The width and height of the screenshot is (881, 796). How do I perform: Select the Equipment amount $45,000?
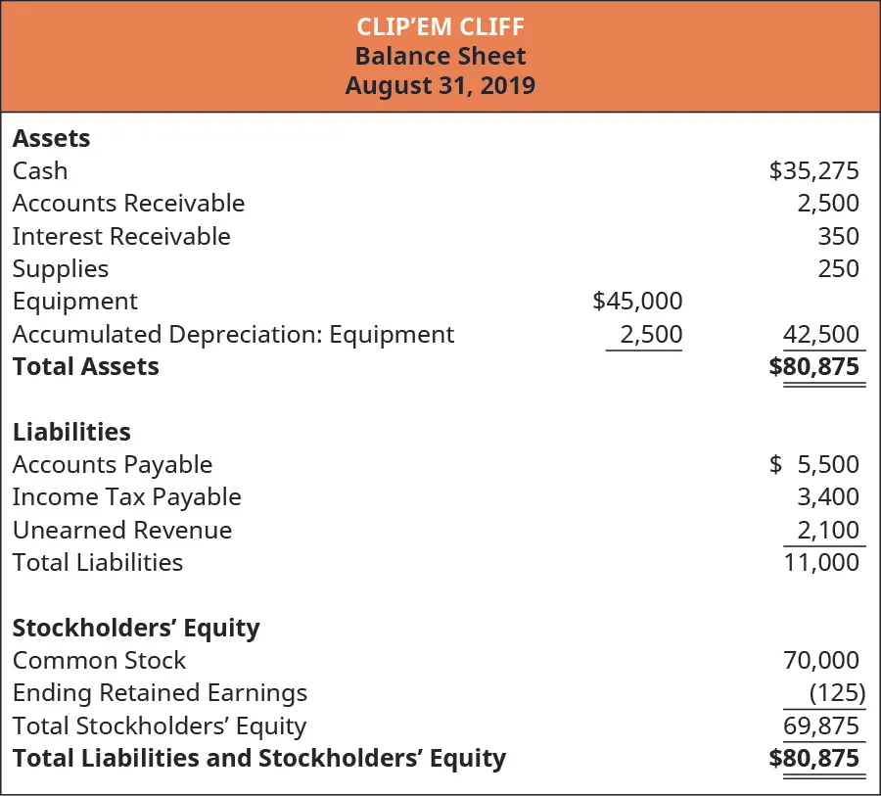tap(637, 302)
